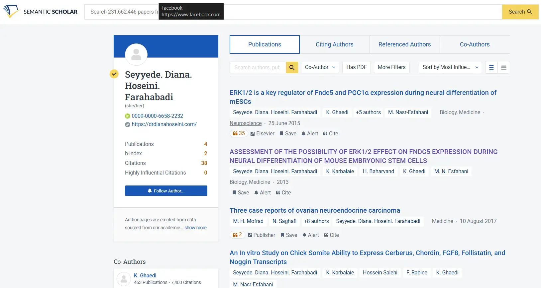Click H. Baharvand author chip
Screen dimensions: 541x288
tap(378, 172)
